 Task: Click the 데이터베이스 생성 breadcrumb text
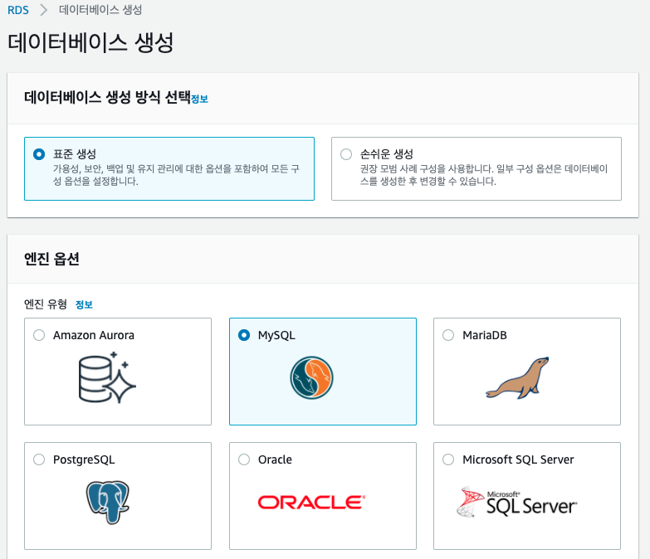click(100, 10)
